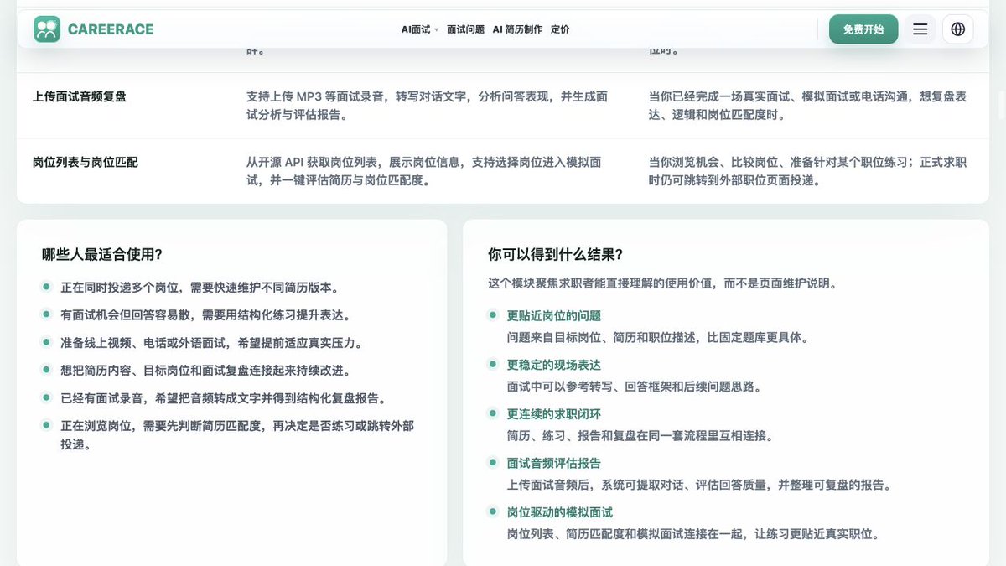Click 问题来自目标岗位 description text
The image size is (1006, 566).
[658, 338]
